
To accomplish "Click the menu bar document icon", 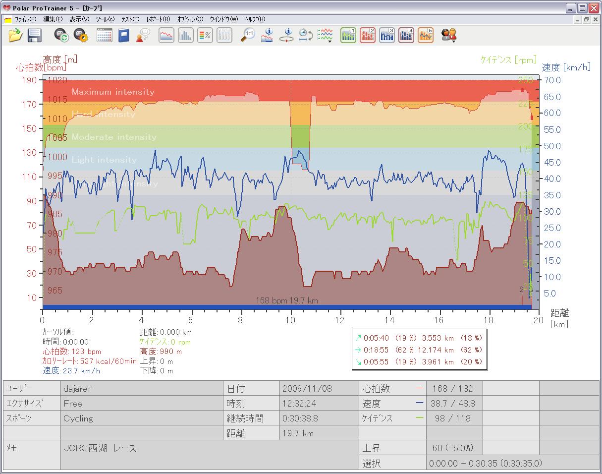I will (8, 19).
